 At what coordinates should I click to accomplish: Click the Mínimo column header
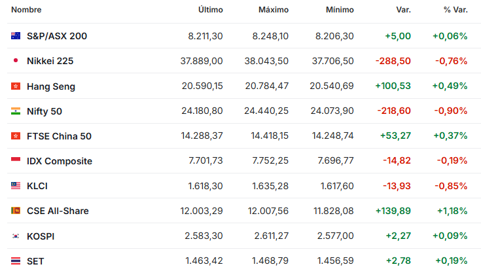[340, 10]
